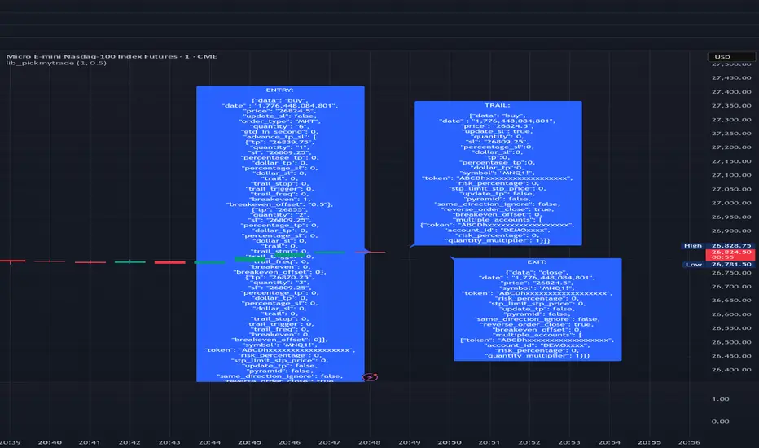
Task: Click the 26,500.00 price scale value
Action: 731,342
